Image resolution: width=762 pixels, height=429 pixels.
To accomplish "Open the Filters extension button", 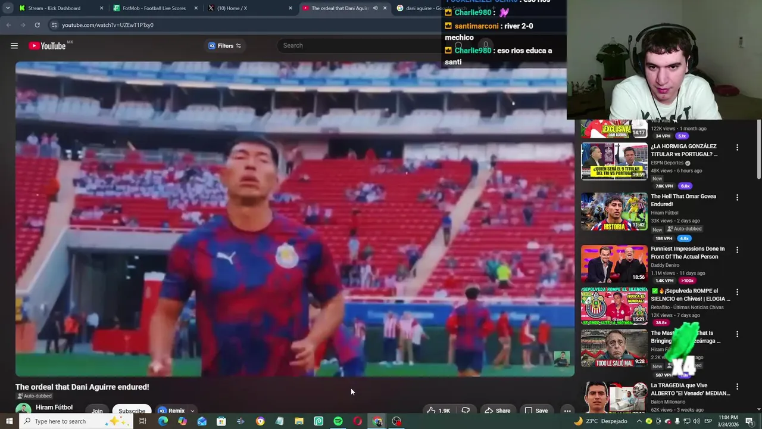I will (224, 46).
